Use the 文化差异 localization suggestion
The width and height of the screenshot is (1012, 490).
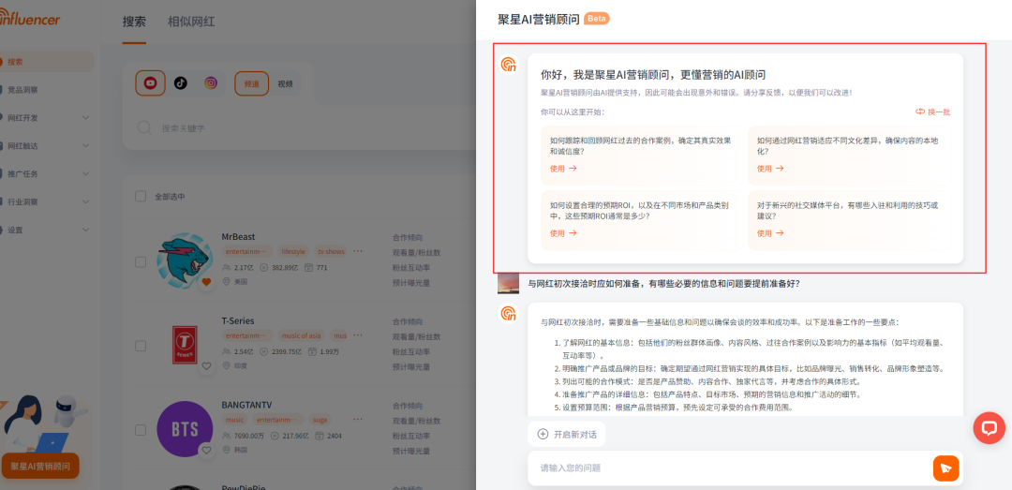[849, 156]
